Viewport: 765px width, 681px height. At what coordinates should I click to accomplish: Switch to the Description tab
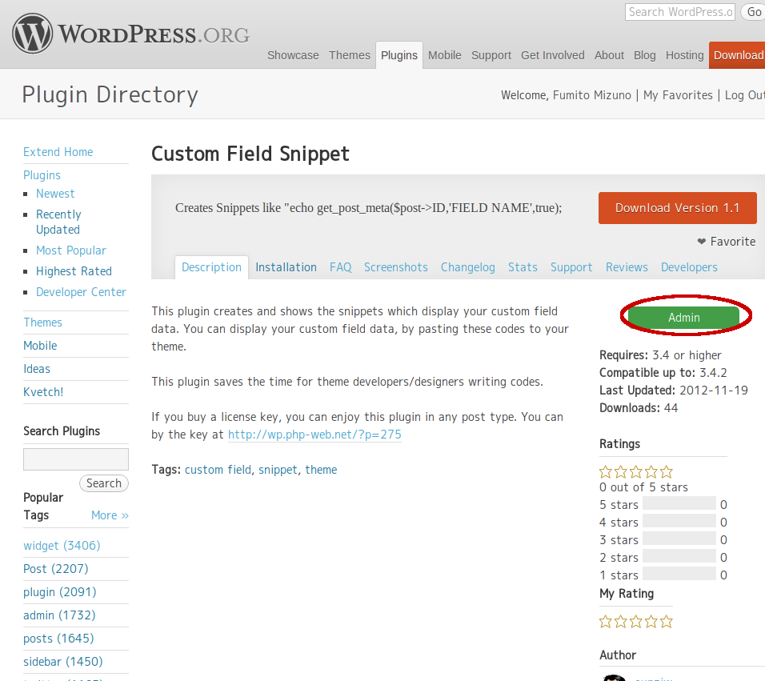point(212,267)
